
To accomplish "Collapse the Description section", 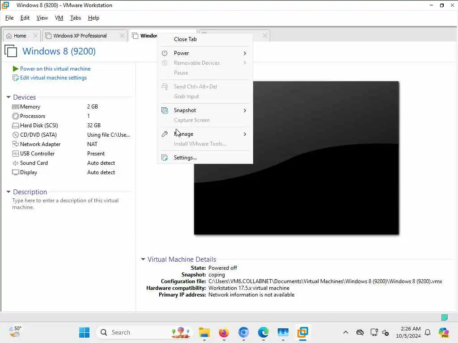I will pyautogui.click(x=8, y=192).
